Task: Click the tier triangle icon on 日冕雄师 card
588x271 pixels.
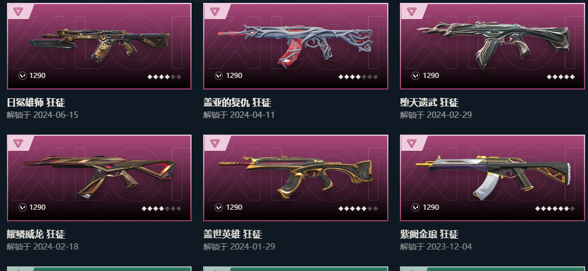Action: [x=18, y=11]
